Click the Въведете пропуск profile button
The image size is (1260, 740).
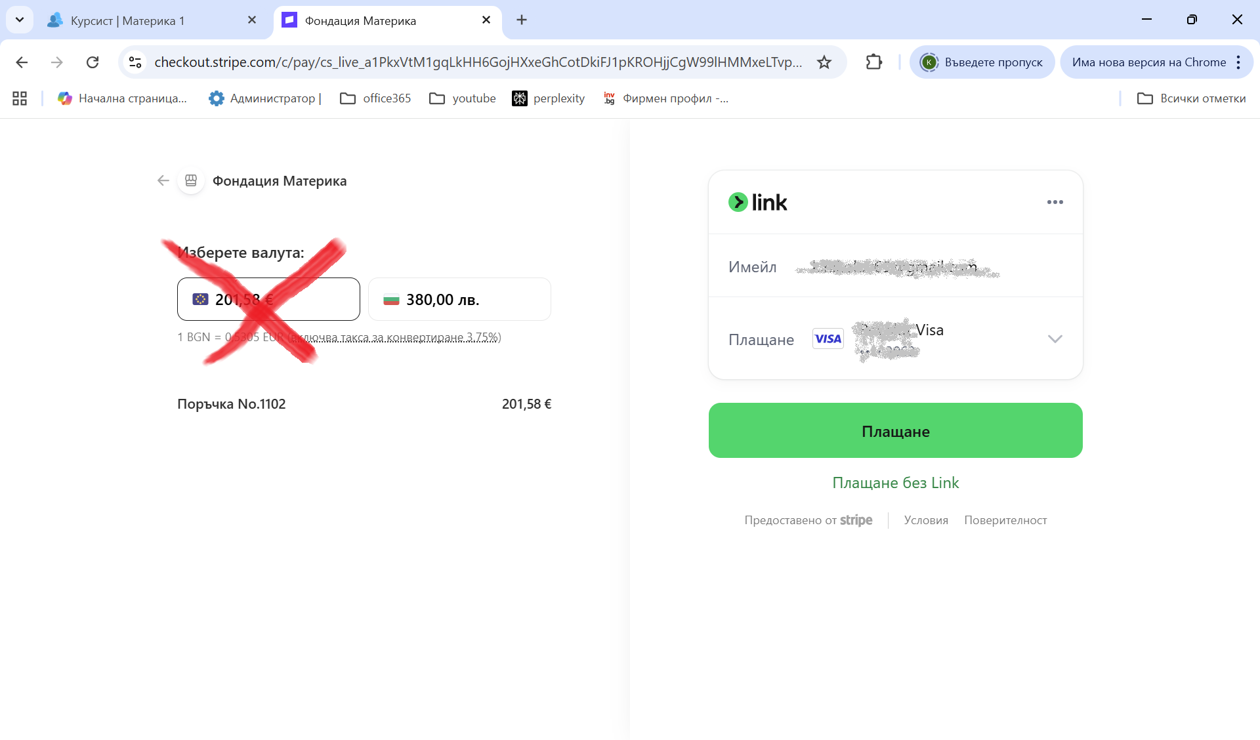tap(982, 62)
